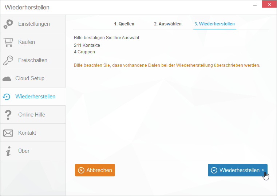The image size is (277, 196).
Task: Click the '241 Kontakte' text
Action: point(87,45)
